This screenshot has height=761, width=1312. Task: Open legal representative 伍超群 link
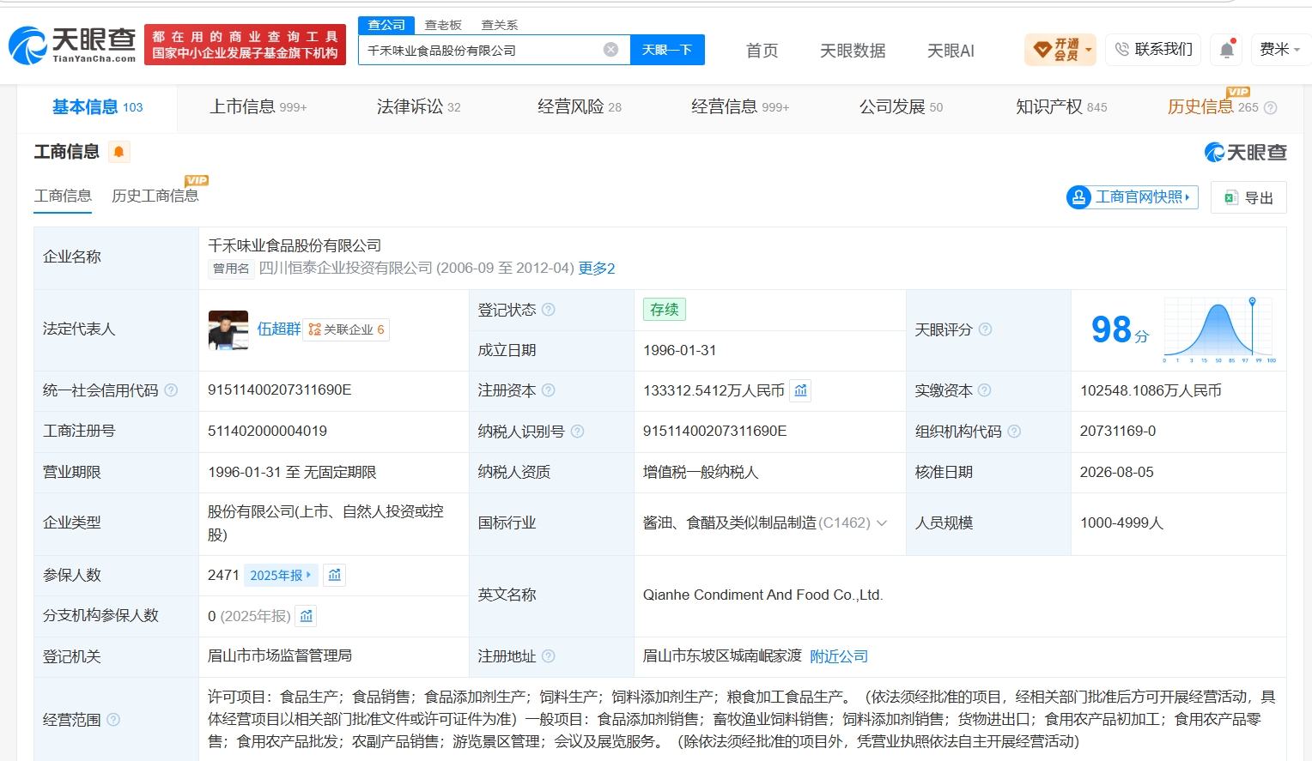(279, 329)
